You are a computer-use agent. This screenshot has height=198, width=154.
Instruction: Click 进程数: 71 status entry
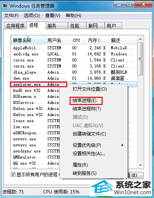pyautogui.click(x=13, y=192)
